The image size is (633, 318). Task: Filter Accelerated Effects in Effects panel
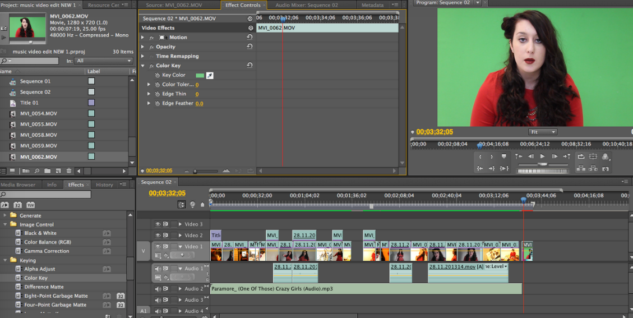[4, 205]
